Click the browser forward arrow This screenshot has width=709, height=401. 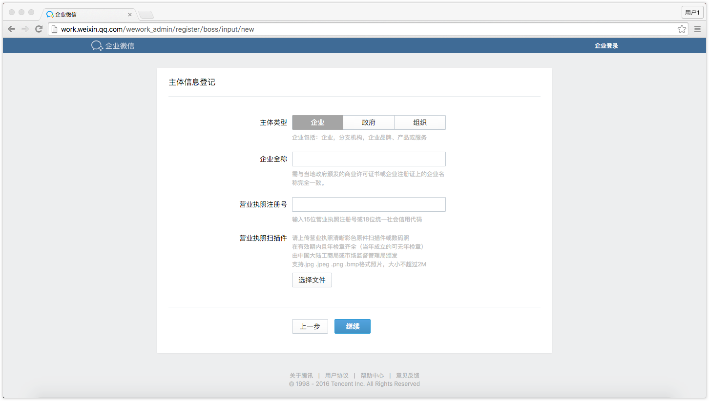[25, 29]
